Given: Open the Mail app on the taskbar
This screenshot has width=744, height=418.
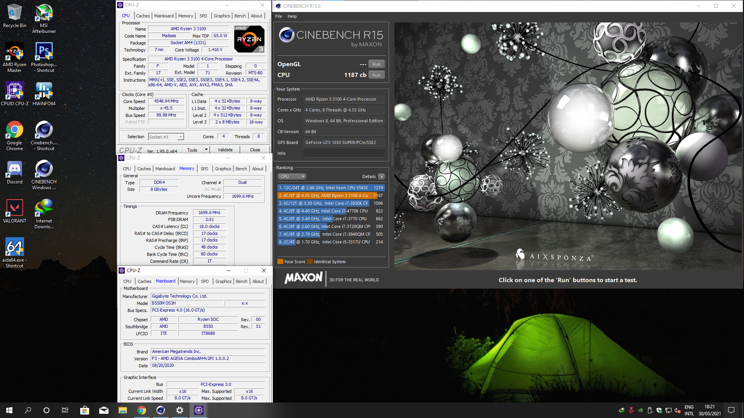Looking at the screenshot, I should pyautogui.click(x=103, y=410).
